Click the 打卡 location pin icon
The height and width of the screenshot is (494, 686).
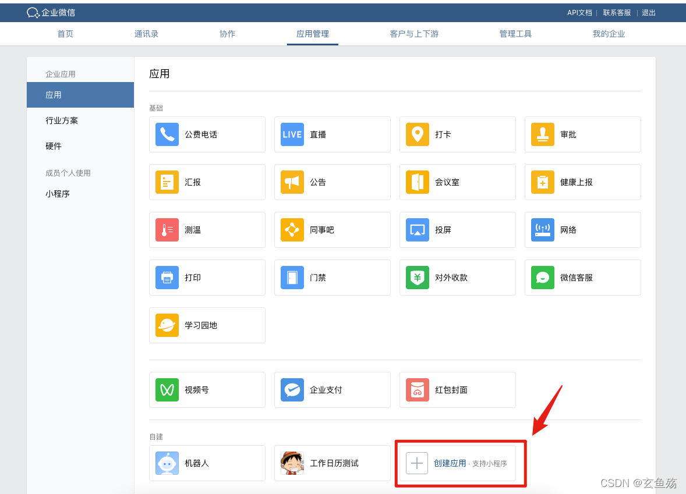417,134
